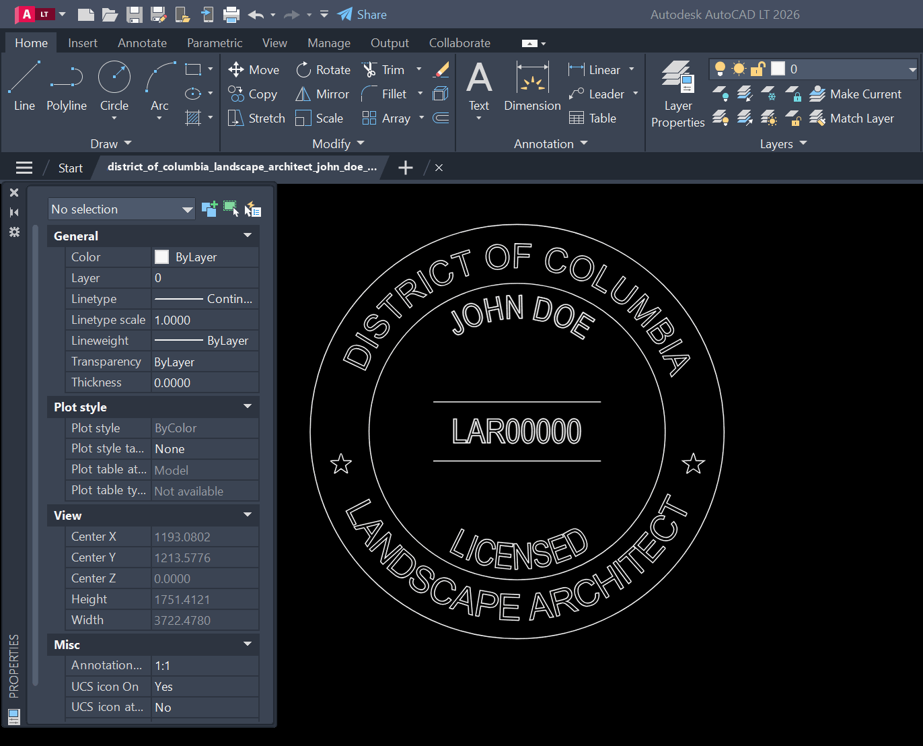Viewport: 923px width, 746px height.
Task: Toggle PICKADD value in Properties palette
Action: pos(209,209)
